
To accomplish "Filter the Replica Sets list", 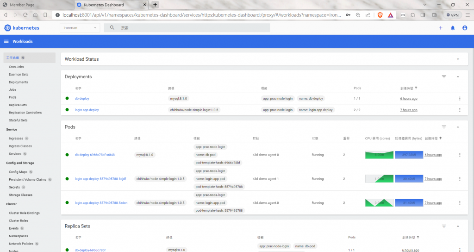I will coord(444,226).
